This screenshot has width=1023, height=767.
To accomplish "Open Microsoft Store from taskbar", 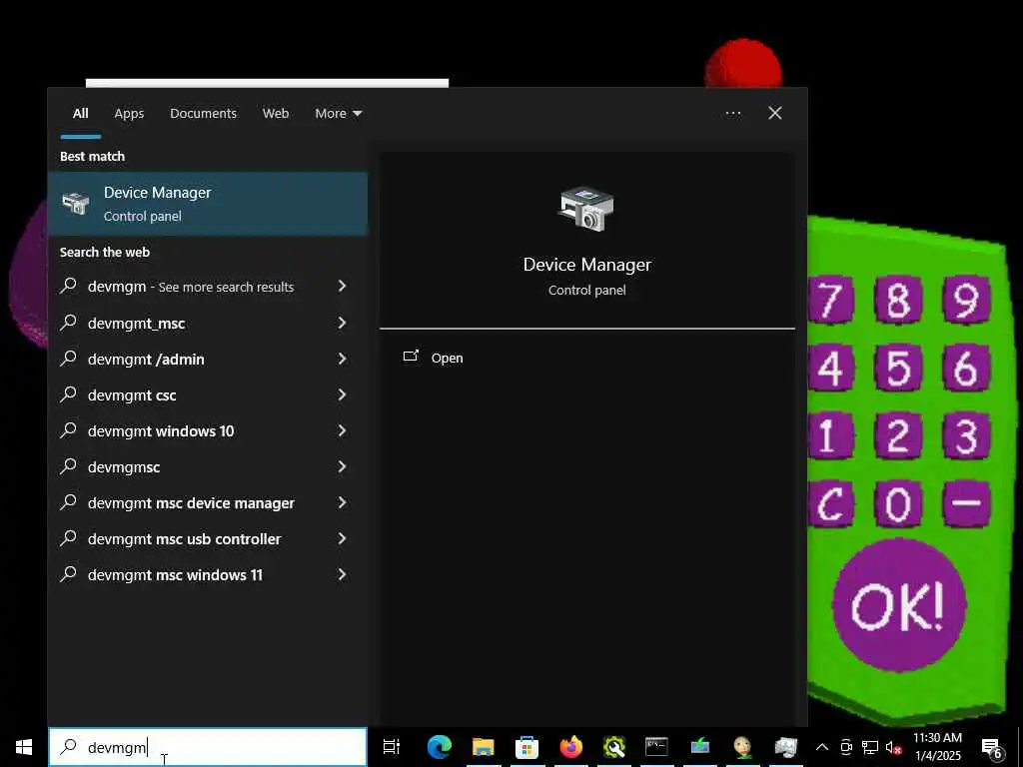I will (x=526, y=747).
